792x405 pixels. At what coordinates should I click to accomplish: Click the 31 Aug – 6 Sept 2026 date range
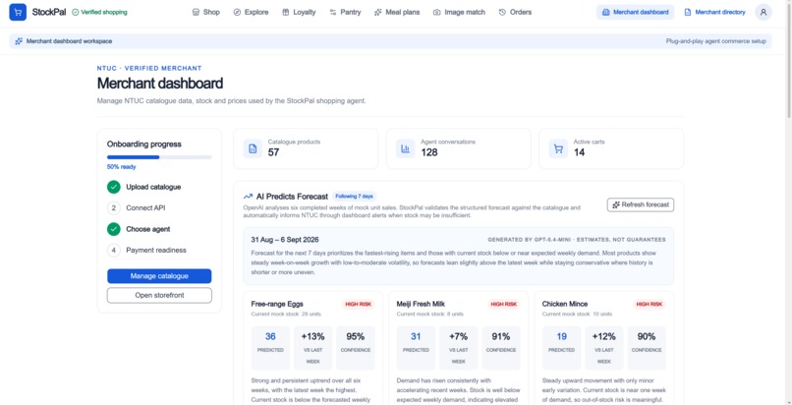pyautogui.click(x=285, y=240)
